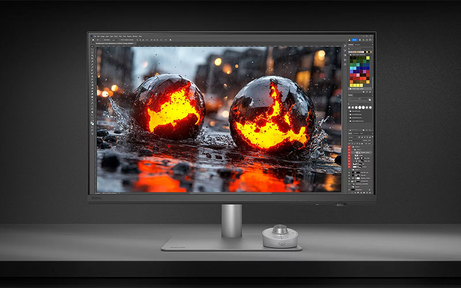Click the Search Brushes field
Screen dimensions: 461x288
tap(361, 104)
